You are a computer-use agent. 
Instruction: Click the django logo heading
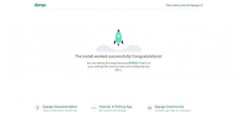click(x=40, y=5)
